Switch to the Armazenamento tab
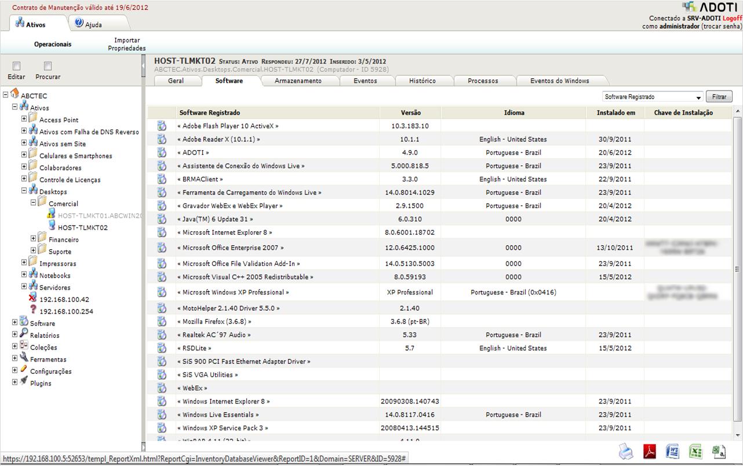This screenshot has height=466, width=743. pos(298,81)
